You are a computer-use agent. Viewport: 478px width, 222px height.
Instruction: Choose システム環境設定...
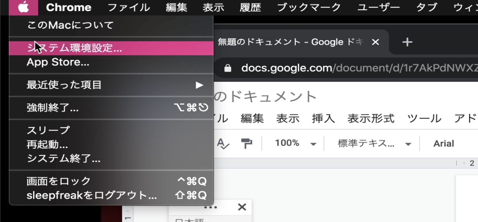[x=111, y=48]
